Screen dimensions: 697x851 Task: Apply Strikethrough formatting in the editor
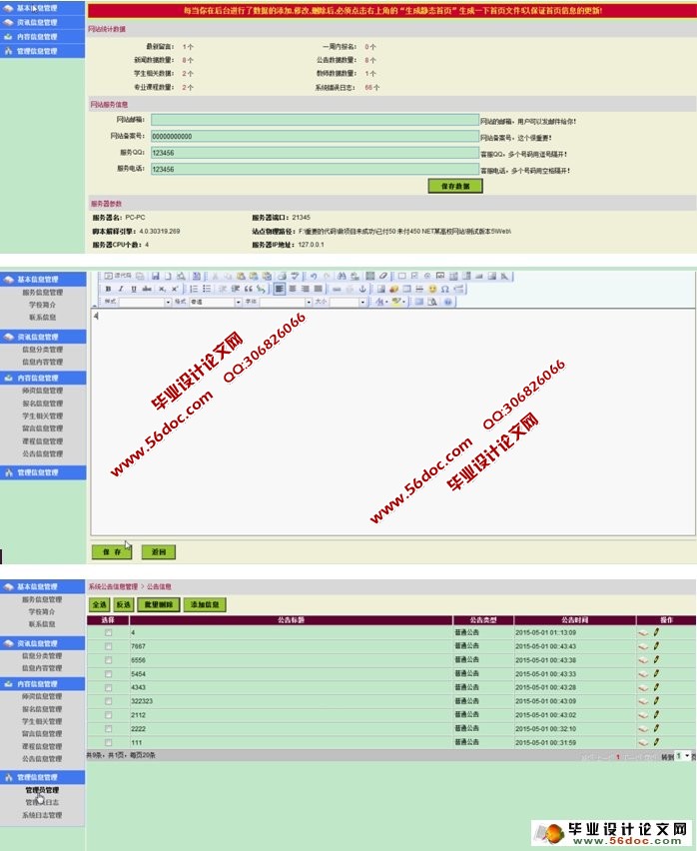click(x=147, y=289)
